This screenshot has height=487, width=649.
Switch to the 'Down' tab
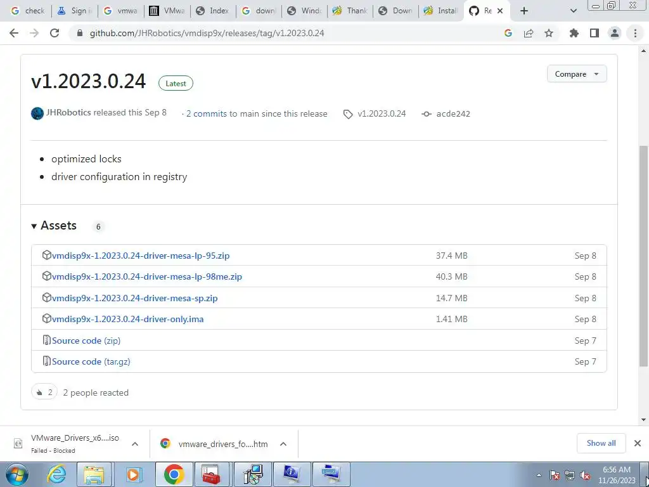coord(396,11)
